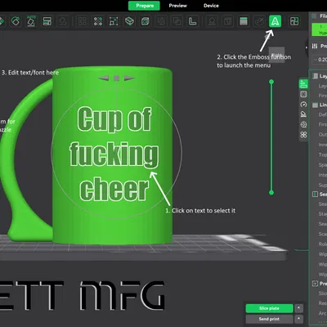This screenshot has width=327, height=327.
Task: Click the top handle of the layer slider
Action: (271, 82)
